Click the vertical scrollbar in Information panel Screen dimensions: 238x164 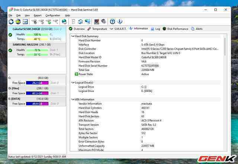[225, 47]
